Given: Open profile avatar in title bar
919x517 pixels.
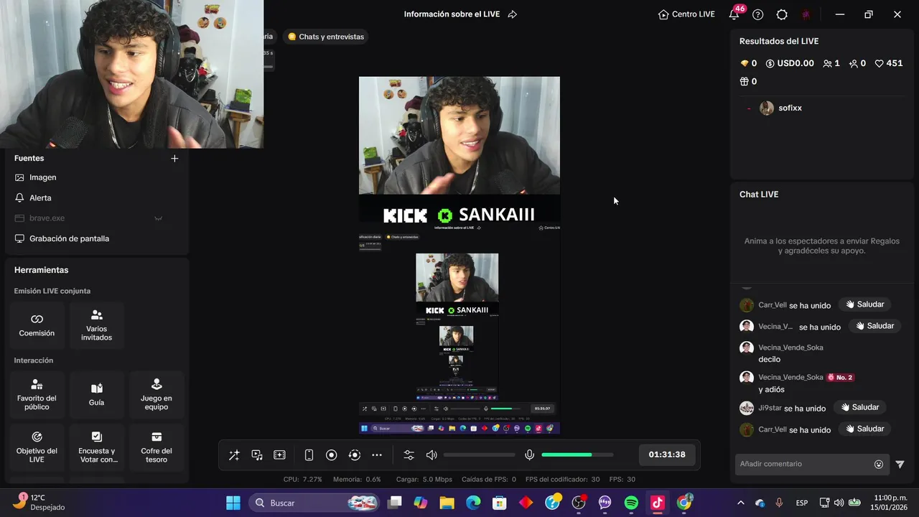Looking at the screenshot, I should 806,14.
